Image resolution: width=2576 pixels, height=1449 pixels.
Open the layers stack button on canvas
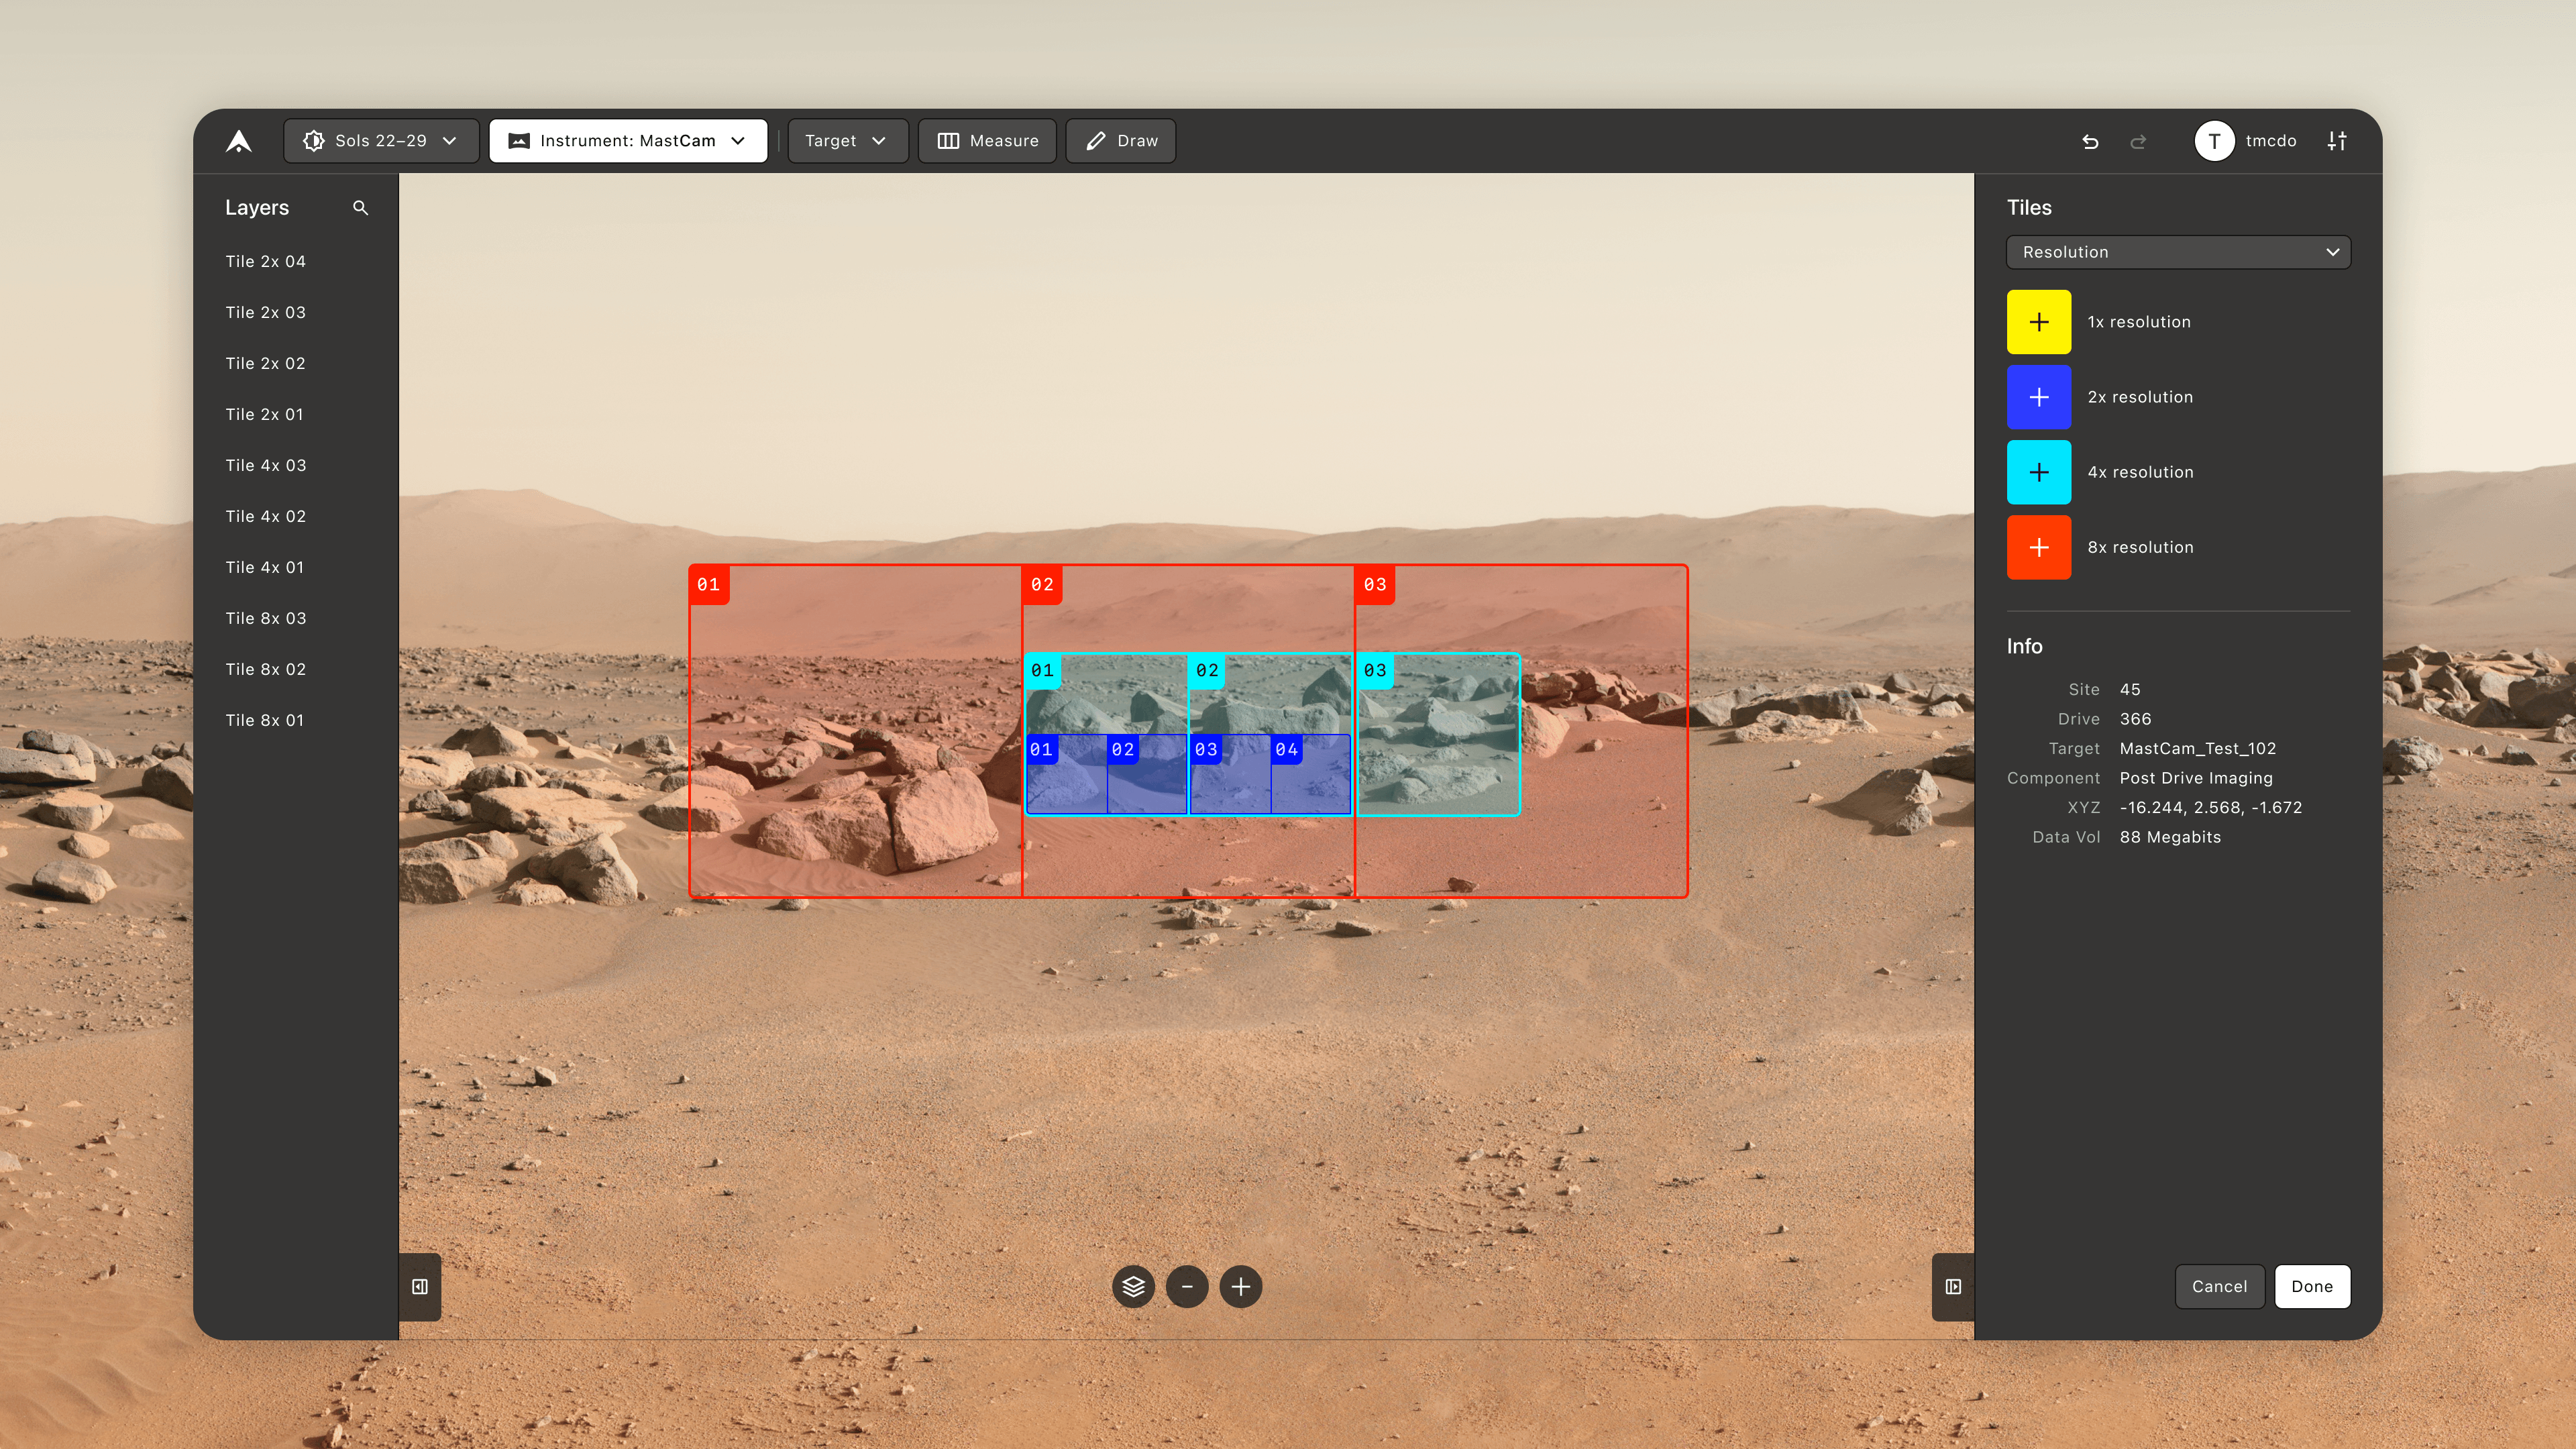1133,1286
